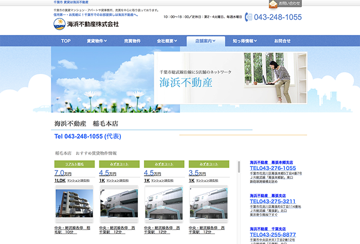Expand the 賃貸物件 dropdown menu
This screenshot has width=360, height=244.
click(x=97, y=41)
